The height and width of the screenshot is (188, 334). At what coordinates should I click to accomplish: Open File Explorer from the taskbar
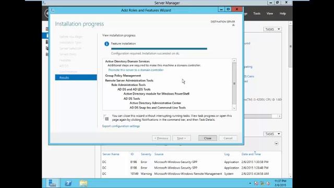[x=83, y=183]
